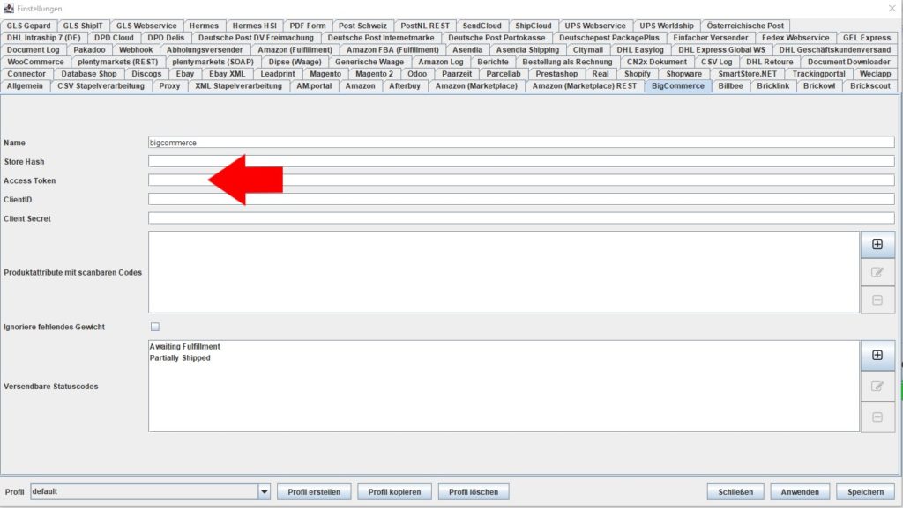Edit the selected shippable status code
The height and width of the screenshot is (508, 903).
pyautogui.click(x=877, y=387)
